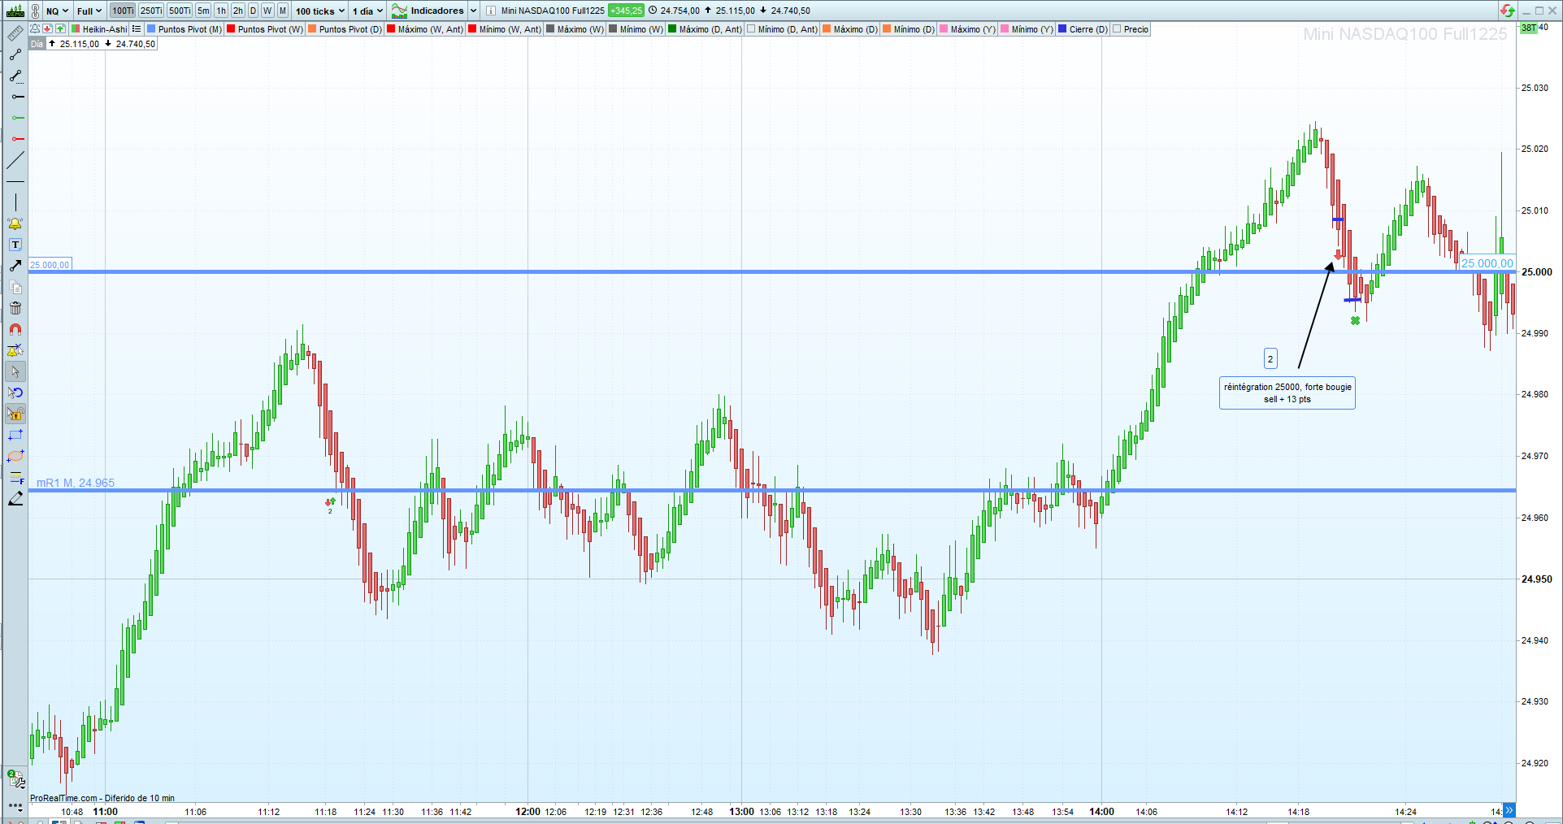Click the Puntos Pivot (D) orange color swatch
Image resolution: width=1563 pixels, height=824 pixels.
[x=312, y=29]
